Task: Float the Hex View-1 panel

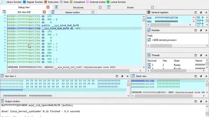Action: pos(122,76)
